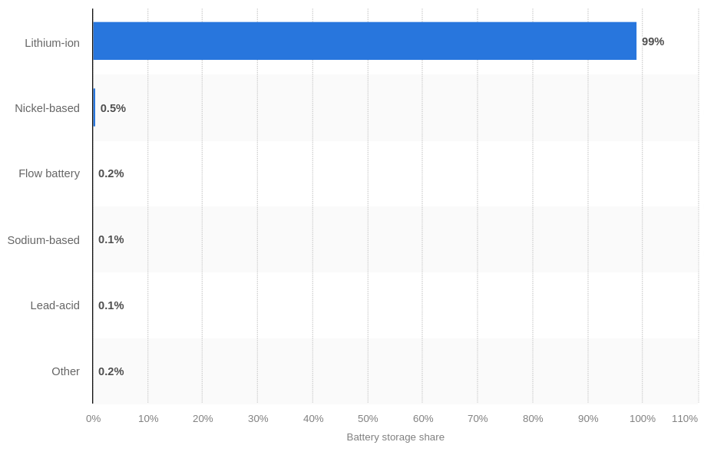
Task: Select the 110% x-axis tick label
Action: coord(685,419)
